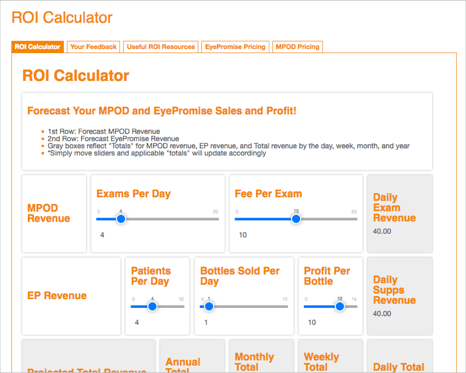This screenshot has width=466, height=373.
Task: Click the Bottles Sold Per Day slider handle
Action: 209,306
